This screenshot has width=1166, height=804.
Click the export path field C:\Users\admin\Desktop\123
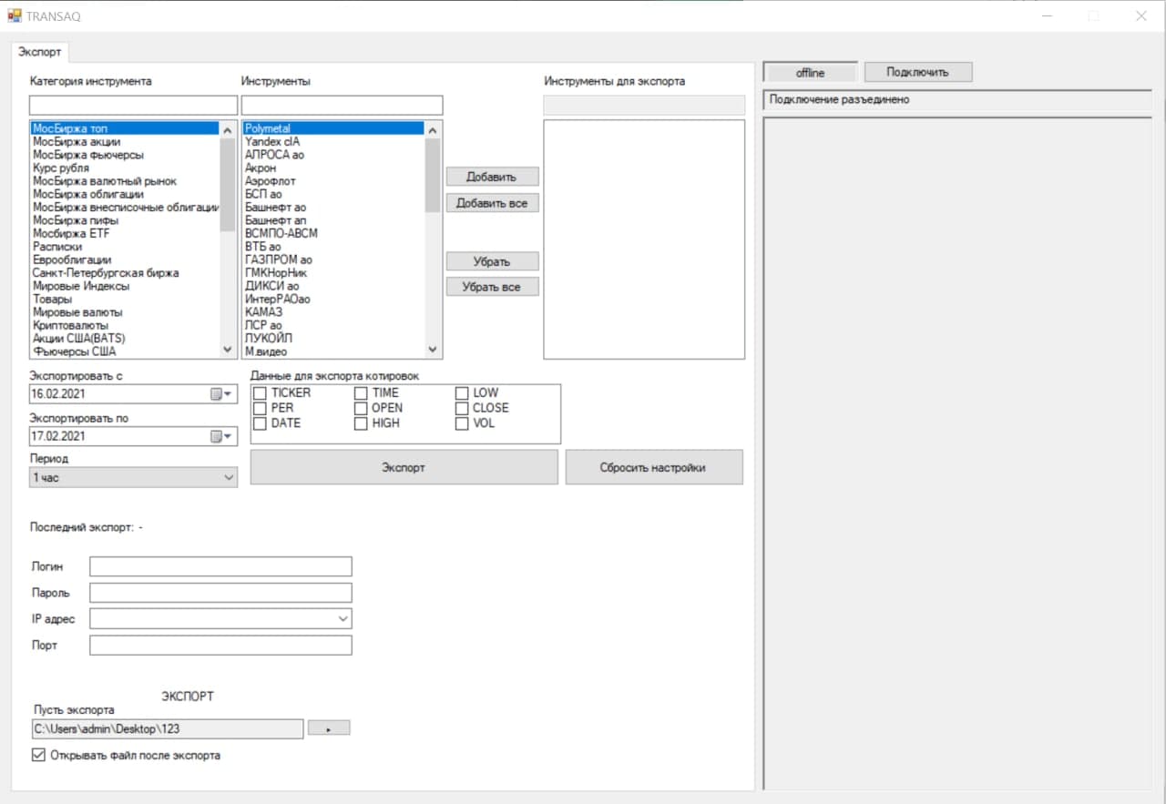coord(167,728)
